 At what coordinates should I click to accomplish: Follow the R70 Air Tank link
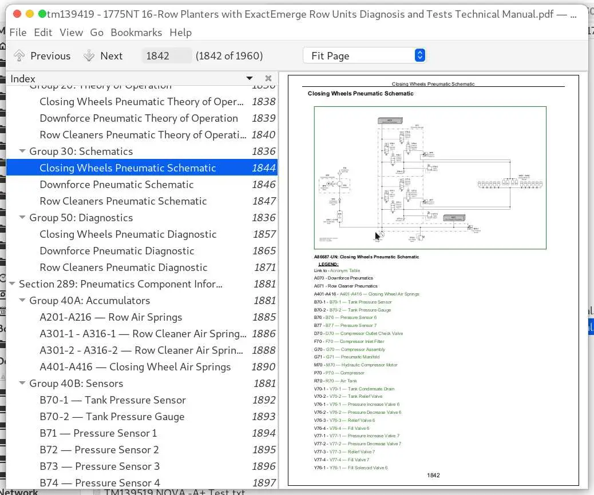click(x=341, y=381)
